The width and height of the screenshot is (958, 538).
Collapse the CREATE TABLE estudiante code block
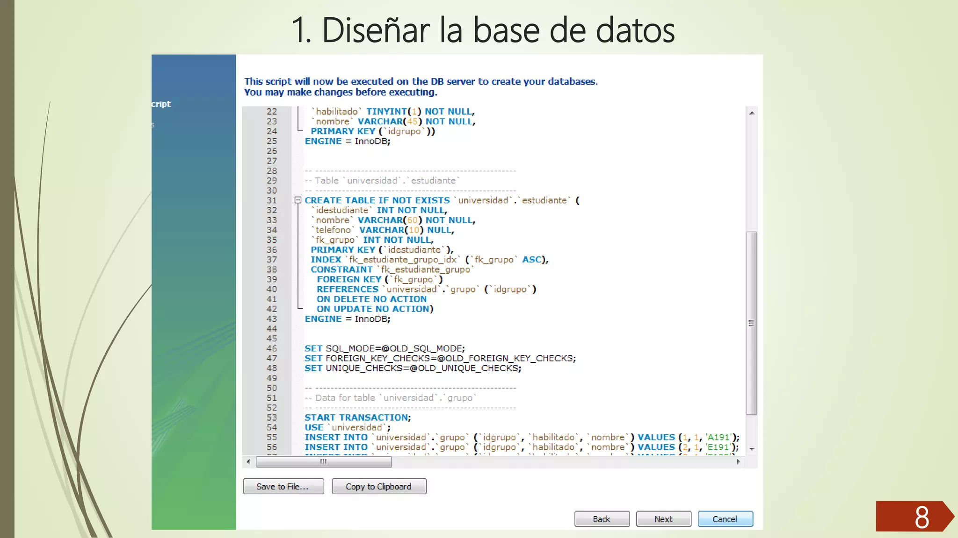click(298, 200)
